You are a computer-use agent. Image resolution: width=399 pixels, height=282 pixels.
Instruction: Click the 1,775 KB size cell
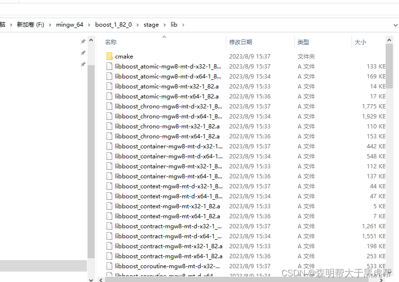(373, 106)
